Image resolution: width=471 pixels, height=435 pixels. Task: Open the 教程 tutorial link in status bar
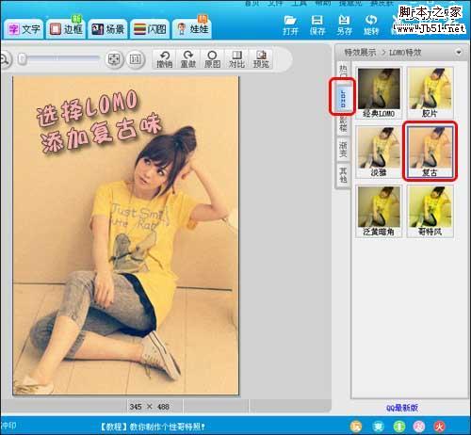(x=152, y=427)
